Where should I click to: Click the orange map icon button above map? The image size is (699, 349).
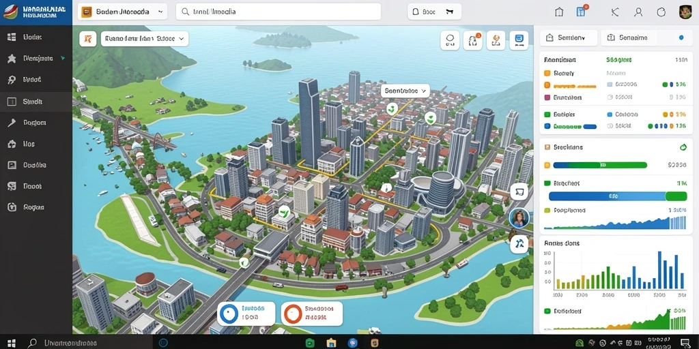88,39
